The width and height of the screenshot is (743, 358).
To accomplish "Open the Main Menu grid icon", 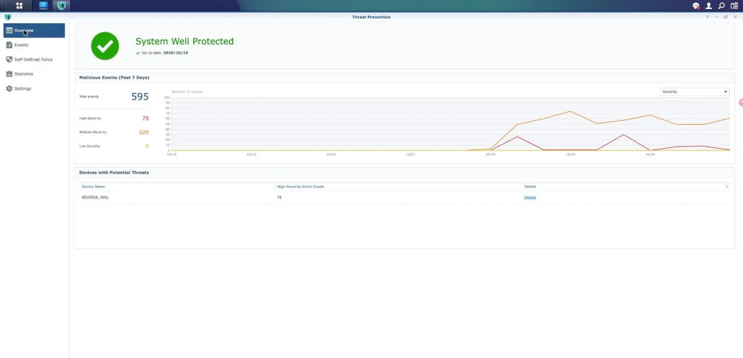I will point(19,6).
